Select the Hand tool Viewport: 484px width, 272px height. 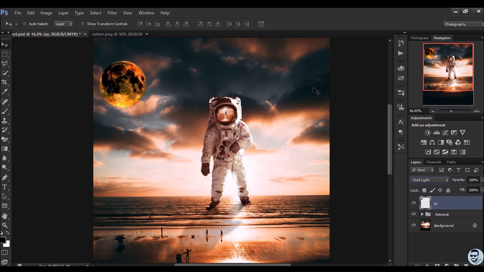5,216
